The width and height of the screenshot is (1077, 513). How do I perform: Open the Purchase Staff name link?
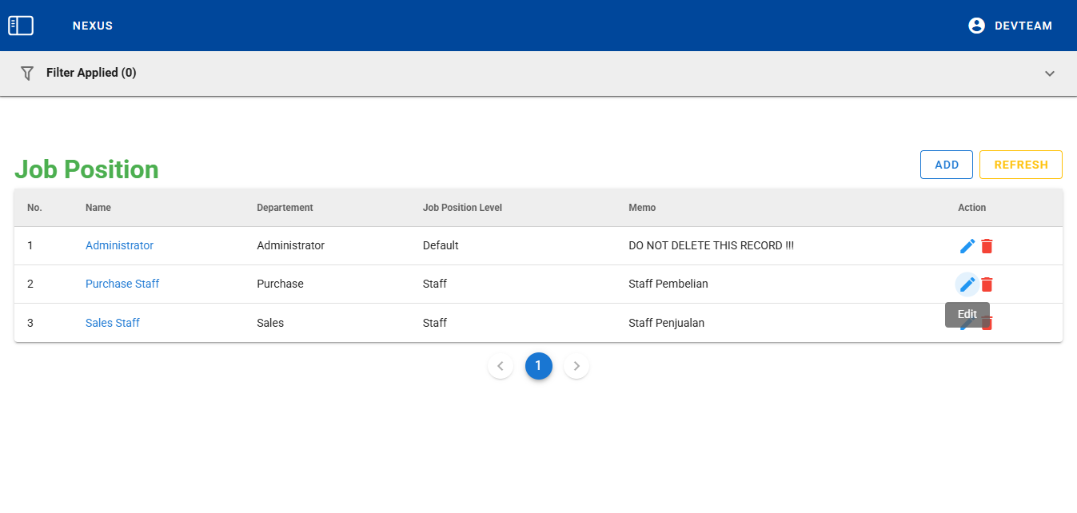(x=122, y=284)
